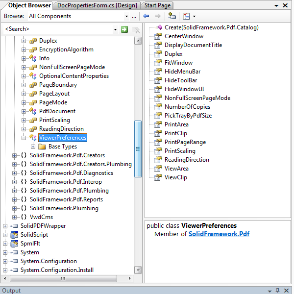Open Object Browser Settings icon
Screen dimensions: 294x294
[186, 16]
